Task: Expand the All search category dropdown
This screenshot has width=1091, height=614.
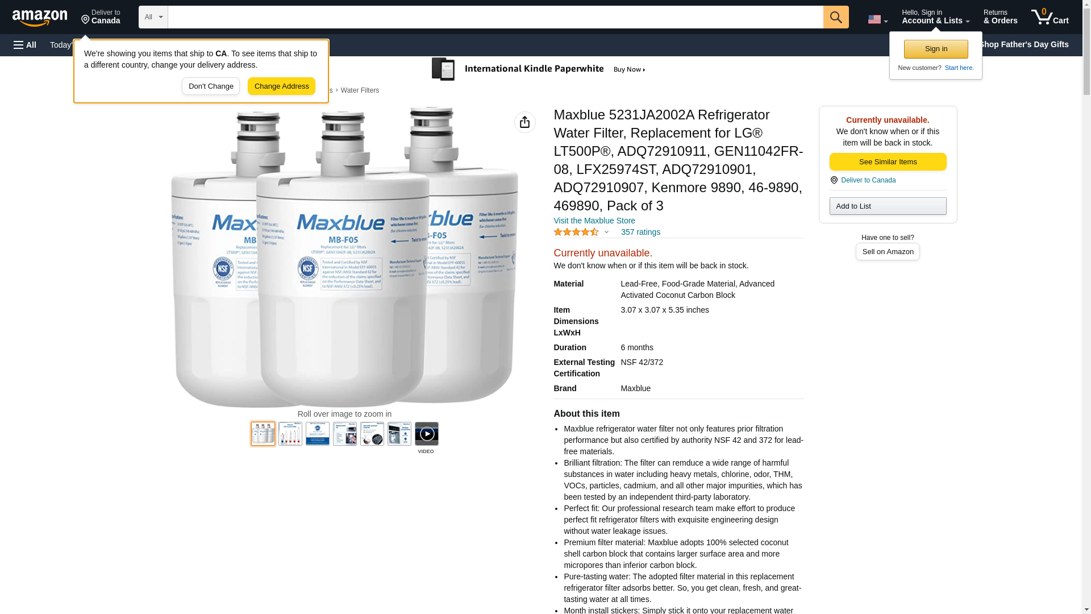Action: coord(153,17)
